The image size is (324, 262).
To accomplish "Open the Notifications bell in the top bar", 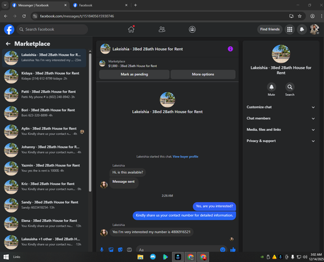I will 302,29.
